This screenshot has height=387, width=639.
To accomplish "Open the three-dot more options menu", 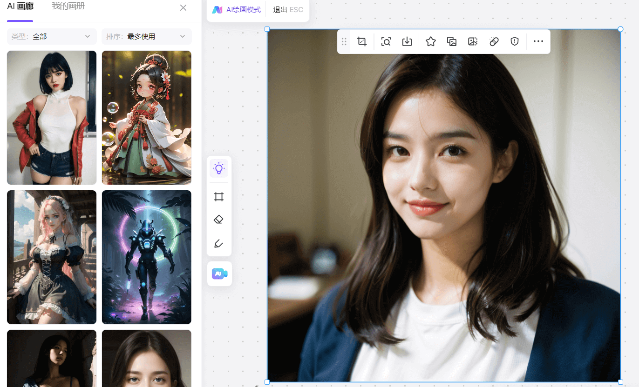I will click(538, 41).
